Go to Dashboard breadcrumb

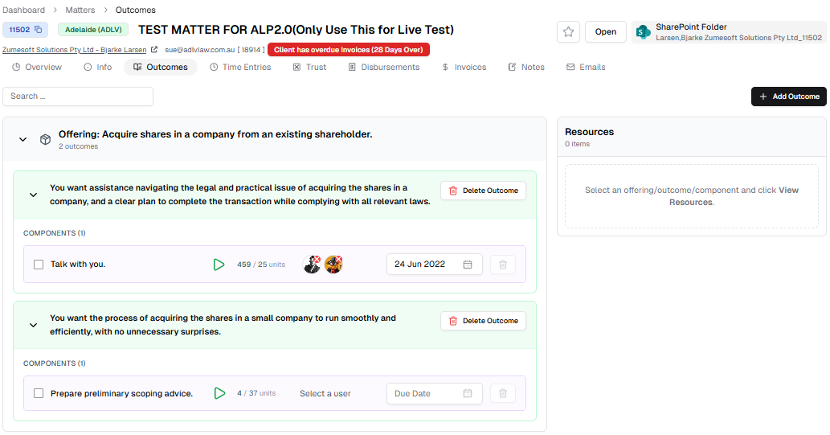point(24,10)
